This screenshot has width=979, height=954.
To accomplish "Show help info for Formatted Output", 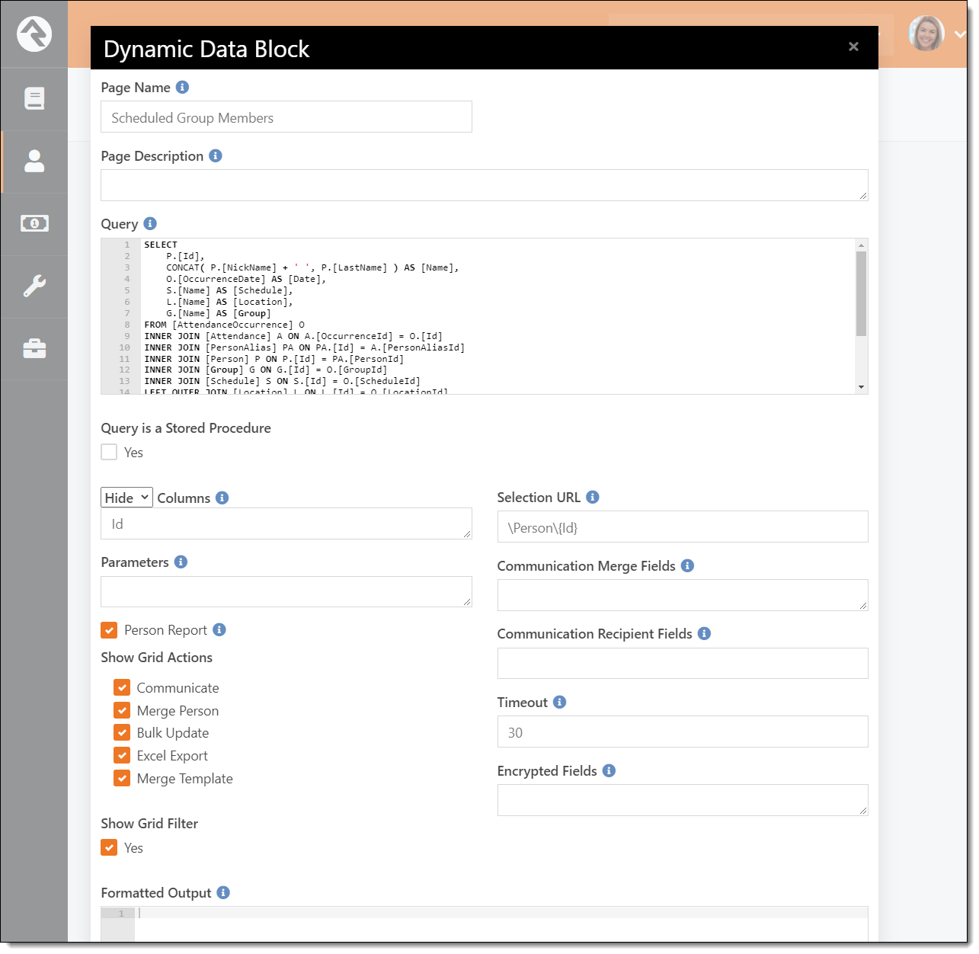I will pyautogui.click(x=223, y=892).
